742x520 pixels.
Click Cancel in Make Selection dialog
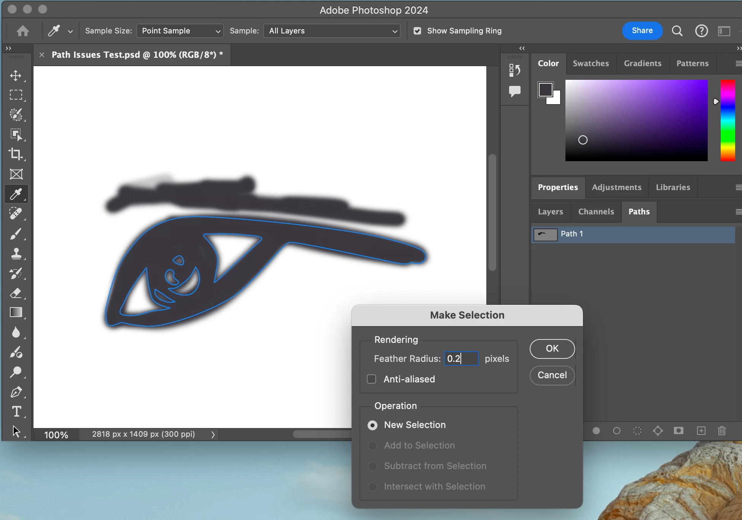552,375
